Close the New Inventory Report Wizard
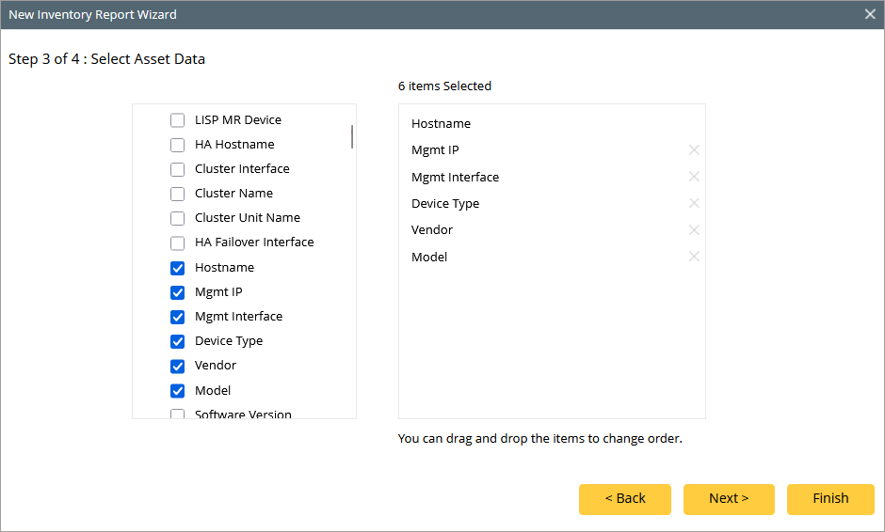The image size is (885, 532). point(870,14)
